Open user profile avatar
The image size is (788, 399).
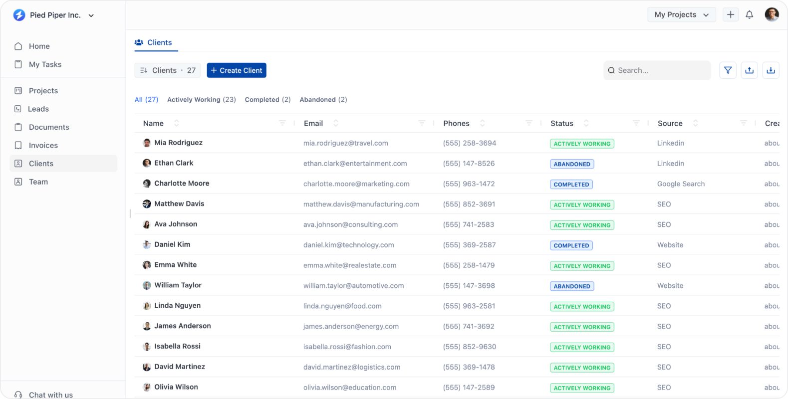[x=772, y=14]
